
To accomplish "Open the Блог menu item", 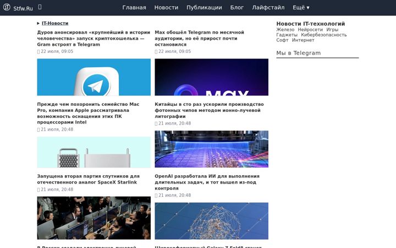I will pyautogui.click(x=237, y=8).
